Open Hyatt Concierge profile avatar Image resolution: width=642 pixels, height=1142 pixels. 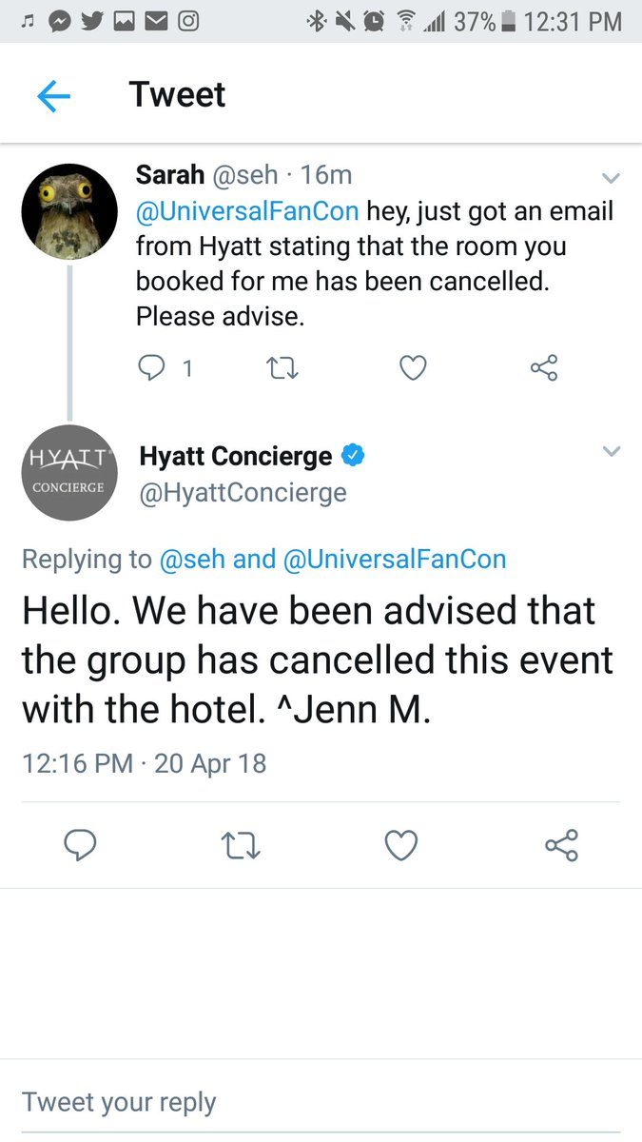tap(69, 472)
